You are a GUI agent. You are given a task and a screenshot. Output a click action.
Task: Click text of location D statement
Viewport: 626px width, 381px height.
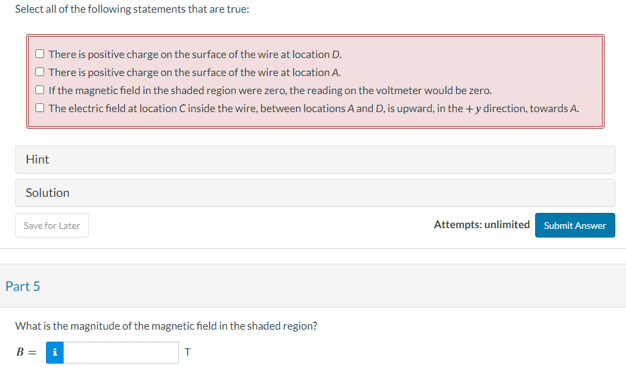195,54
